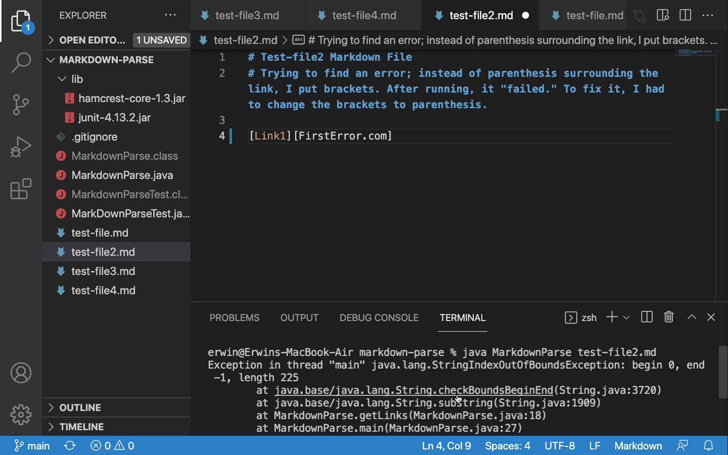Screen dimensions: 728x455
Task: Open MarkDownParseTest.java file in explorer
Action: (x=116, y=213)
